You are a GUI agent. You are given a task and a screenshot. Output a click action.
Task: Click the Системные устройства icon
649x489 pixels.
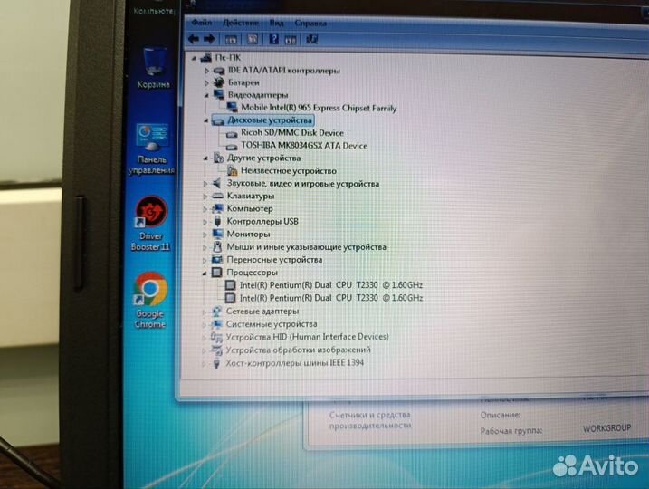coord(216,324)
